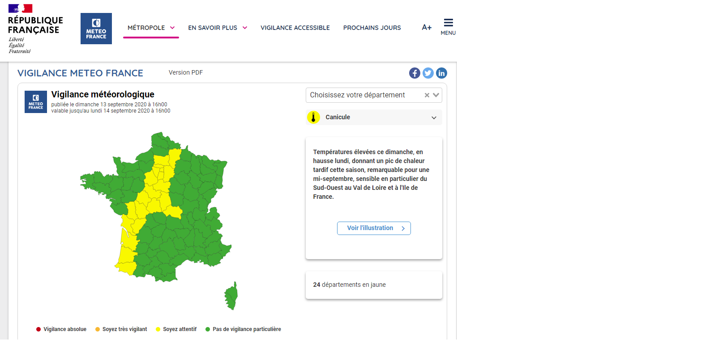Select the red Vigilance absolue legend dot
The image size is (718, 344).
(x=38, y=329)
